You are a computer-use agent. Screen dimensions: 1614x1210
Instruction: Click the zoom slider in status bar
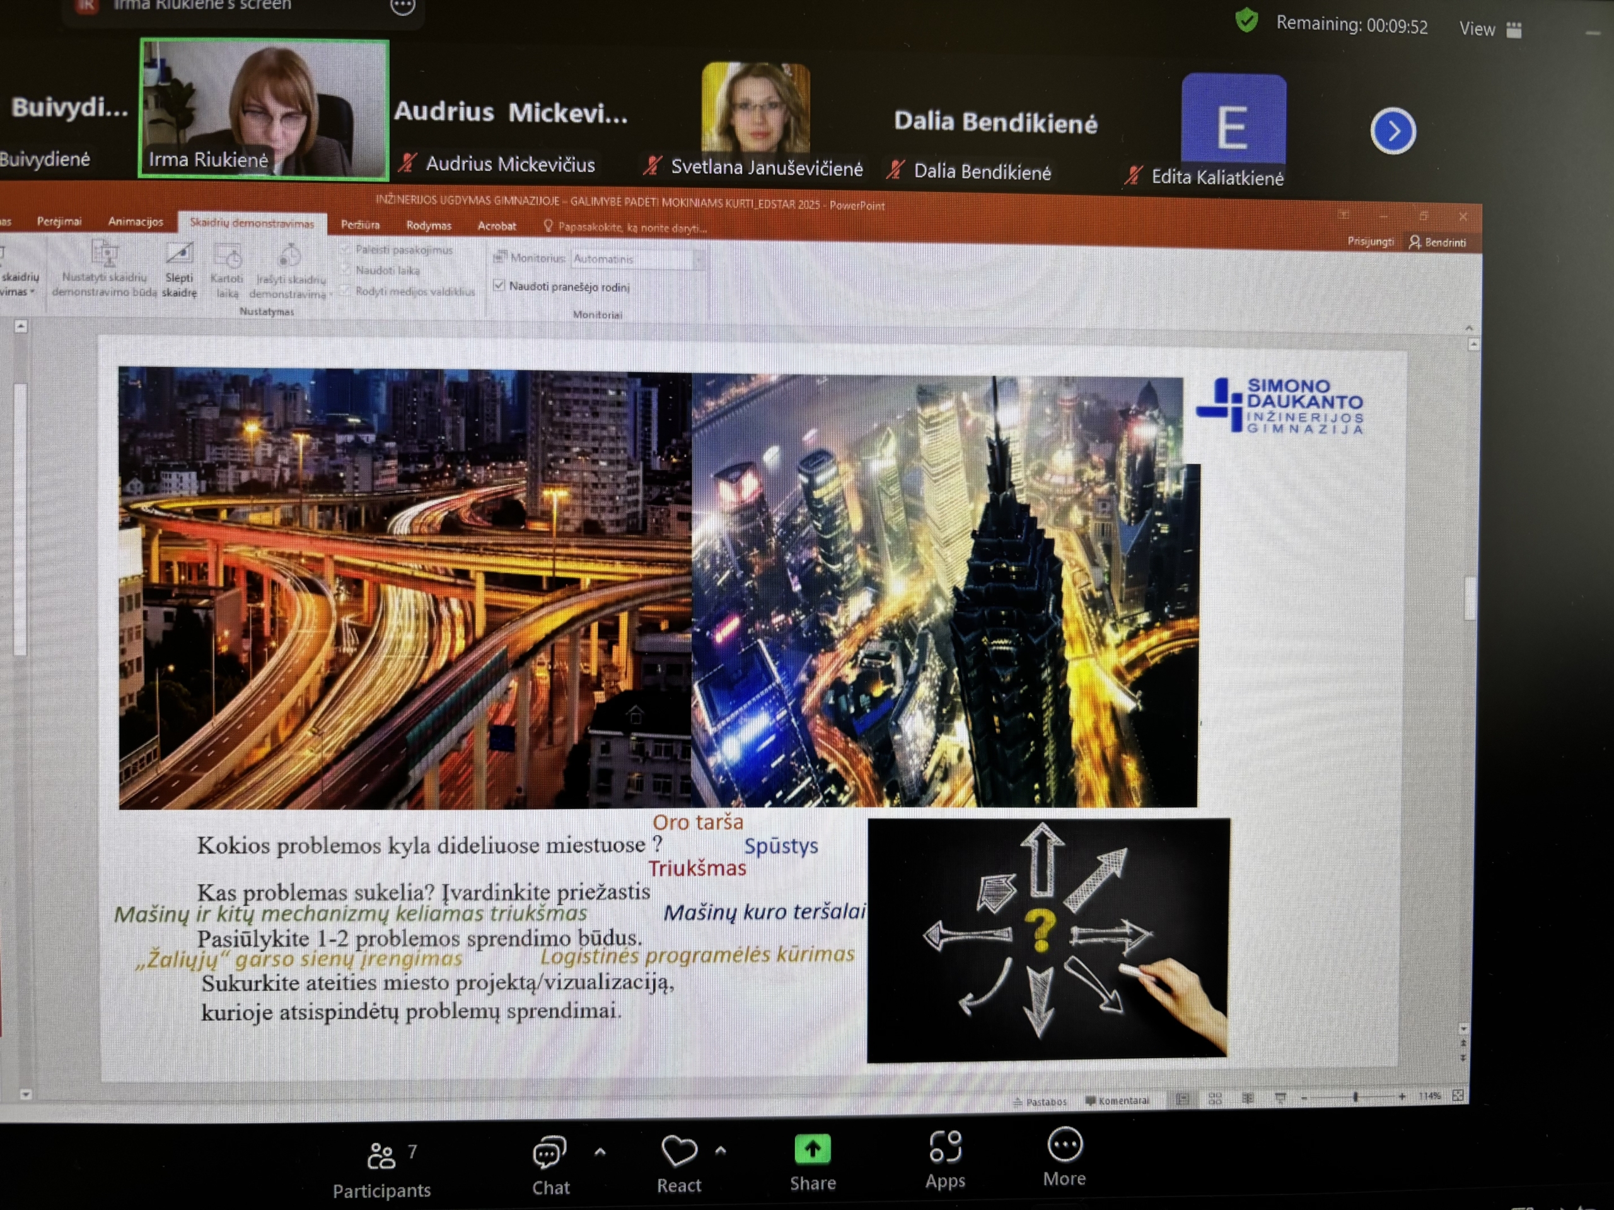(x=1355, y=1097)
